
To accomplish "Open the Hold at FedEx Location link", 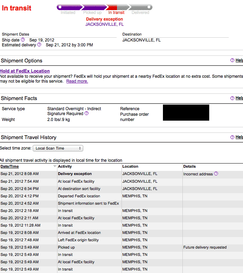I will (x=25, y=71).
